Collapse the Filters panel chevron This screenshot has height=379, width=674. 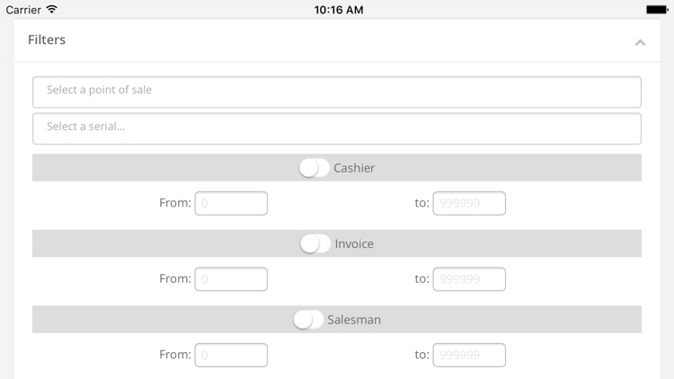[x=640, y=42]
